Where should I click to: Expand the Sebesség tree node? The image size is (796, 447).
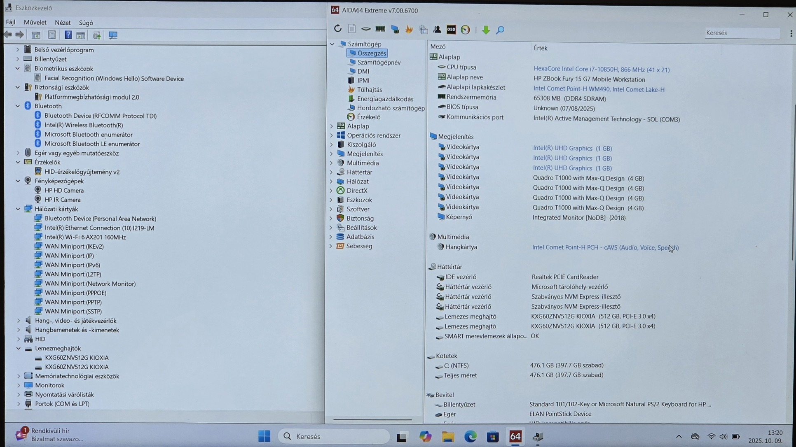[x=331, y=246]
